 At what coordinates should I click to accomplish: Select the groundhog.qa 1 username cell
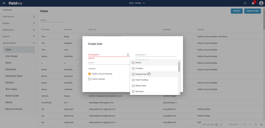pyautogui.click(x=170, y=102)
